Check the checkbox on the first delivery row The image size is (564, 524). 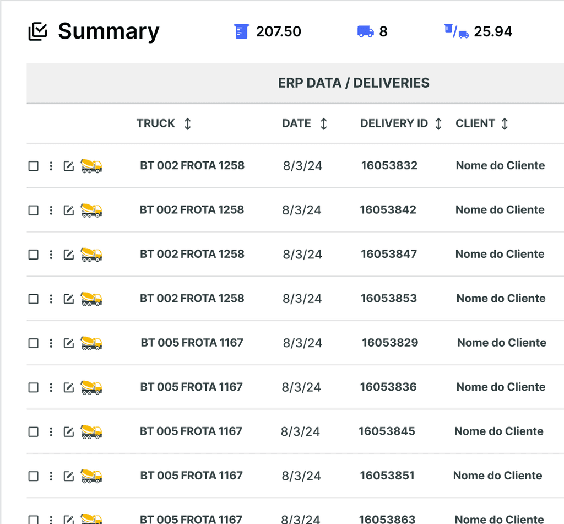pos(33,165)
